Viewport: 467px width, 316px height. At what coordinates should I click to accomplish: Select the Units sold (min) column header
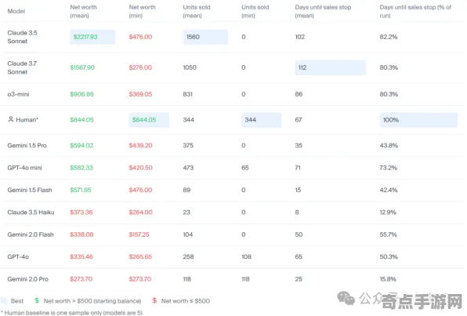[255, 11]
